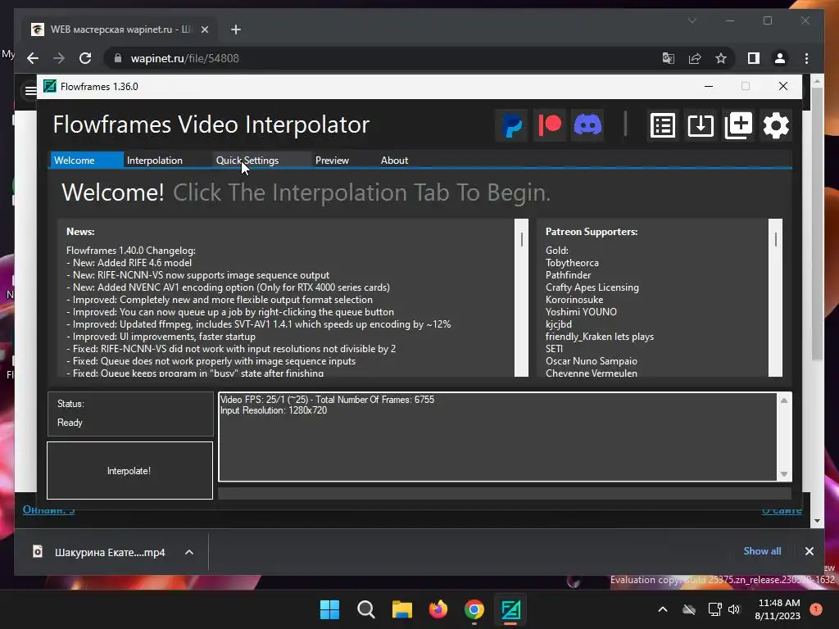Open Chrome's three-dot menu
839x629 pixels.
[806, 58]
